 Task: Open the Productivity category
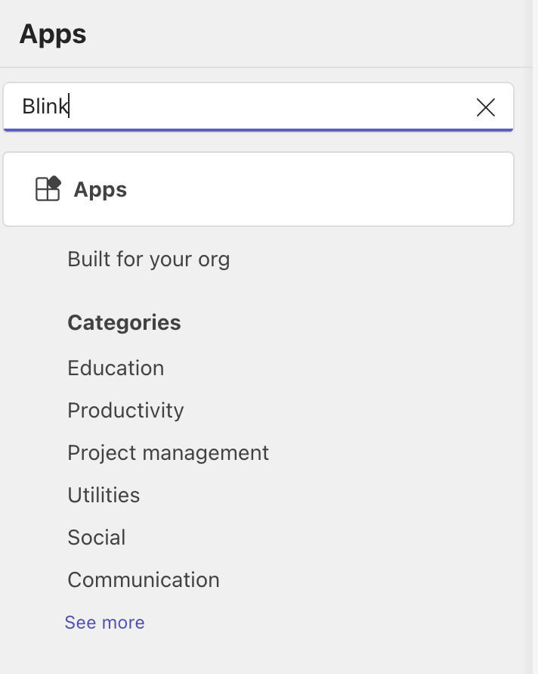pyautogui.click(x=125, y=410)
